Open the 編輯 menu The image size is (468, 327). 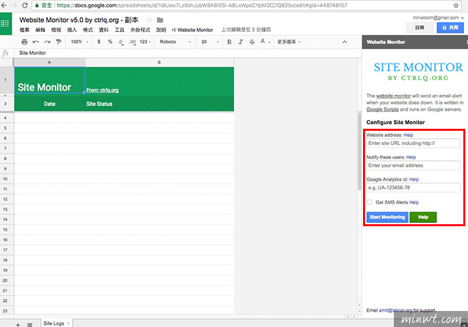(x=40, y=30)
